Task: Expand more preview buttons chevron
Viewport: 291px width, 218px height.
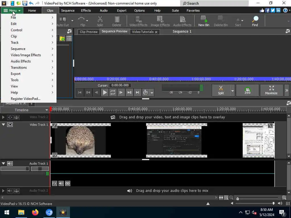Action: click(286, 91)
